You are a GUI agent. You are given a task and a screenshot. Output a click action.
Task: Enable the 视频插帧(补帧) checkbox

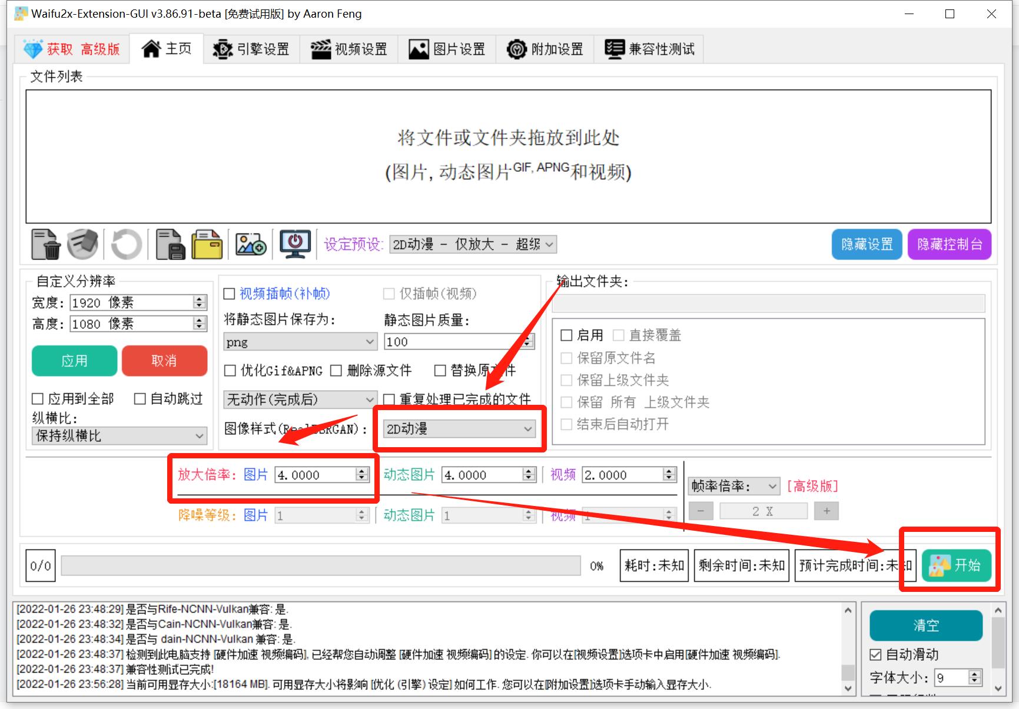click(229, 293)
